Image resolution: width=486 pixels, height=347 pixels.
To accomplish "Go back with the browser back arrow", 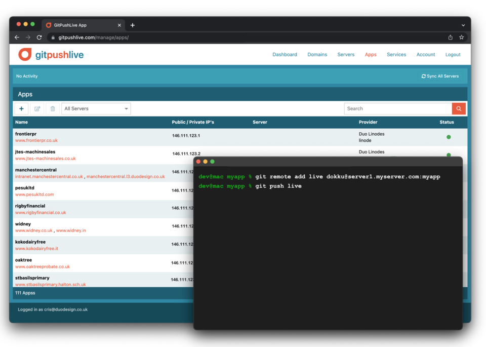I will 17,37.
